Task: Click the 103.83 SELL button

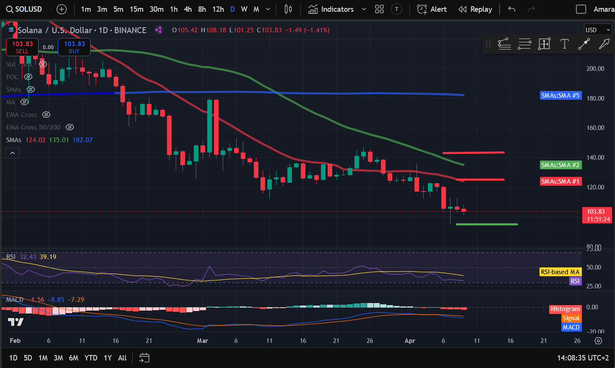Action: coord(22,47)
